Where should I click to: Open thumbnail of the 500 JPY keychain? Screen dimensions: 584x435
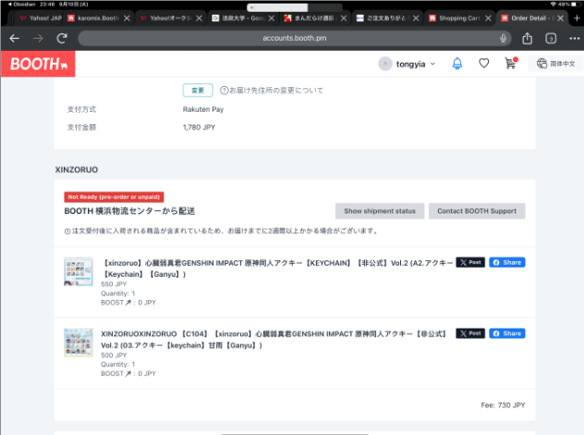pyautogui.click(x=79, y=342)
